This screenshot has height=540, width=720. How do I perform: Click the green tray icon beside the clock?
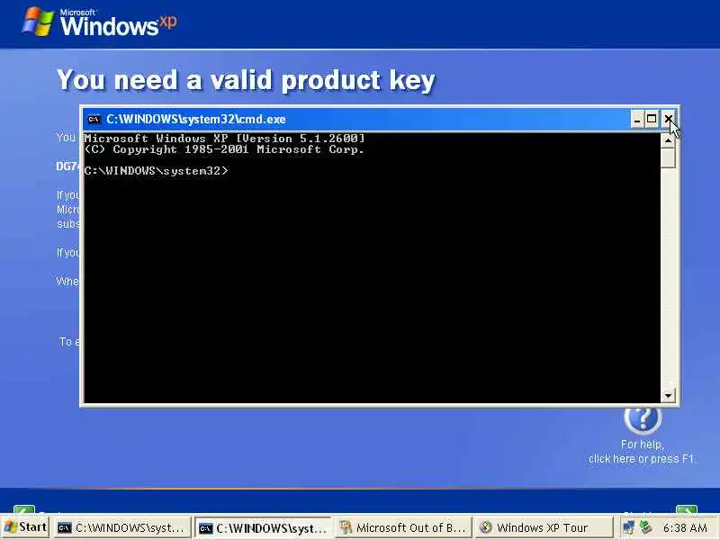[x=645, y=527]
